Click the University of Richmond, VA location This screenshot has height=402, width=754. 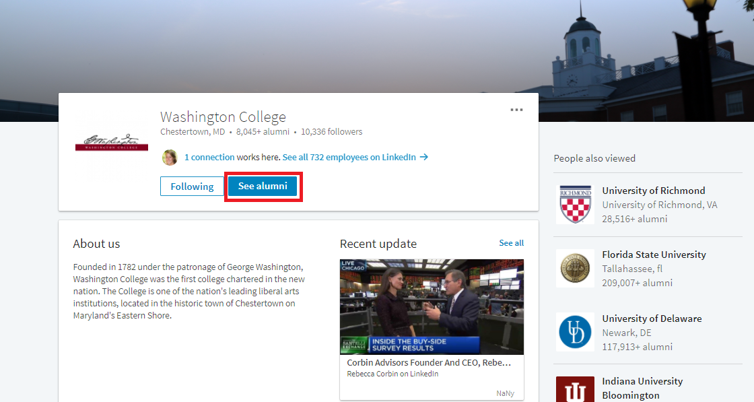(659, 205)
